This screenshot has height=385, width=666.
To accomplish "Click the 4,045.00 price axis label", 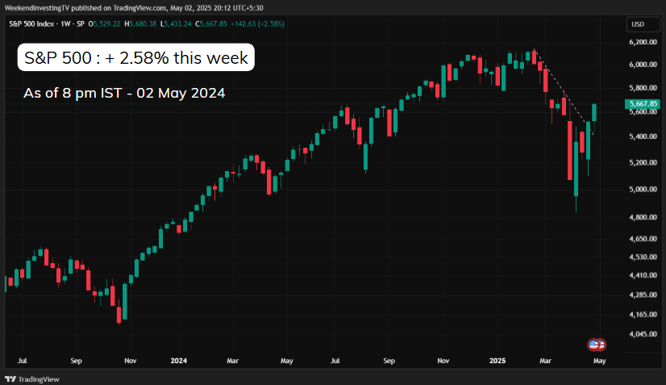I will coord(643,334).
